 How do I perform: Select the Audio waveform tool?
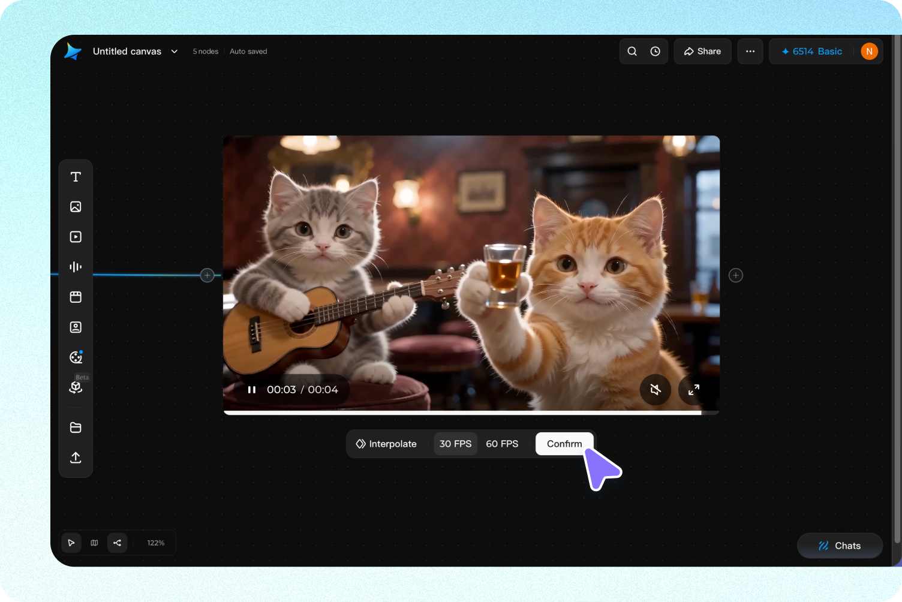click(76, 267)
